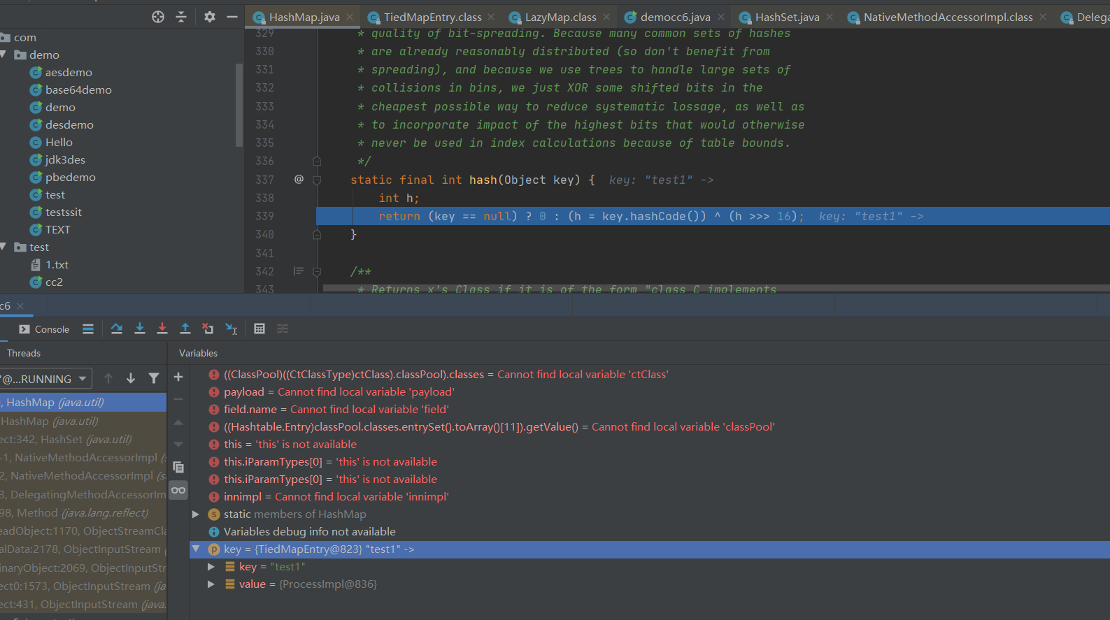Click the override marker in gutter line 337
Viewport: 1110px width, 620px height.
299,179
